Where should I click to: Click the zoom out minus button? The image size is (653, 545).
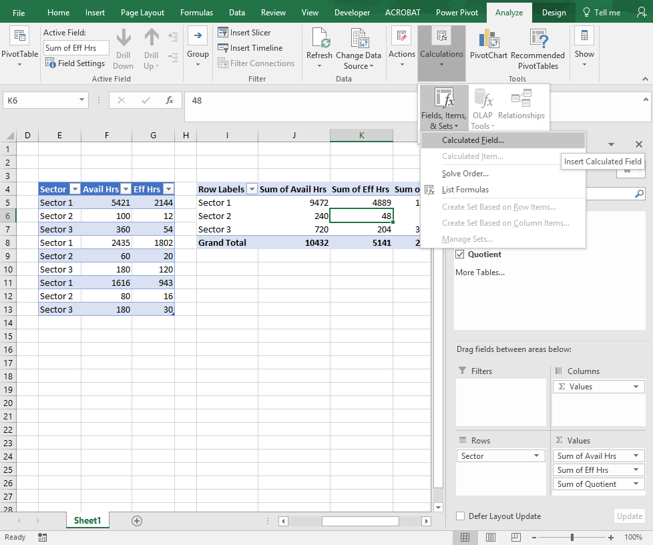(534, 538)
